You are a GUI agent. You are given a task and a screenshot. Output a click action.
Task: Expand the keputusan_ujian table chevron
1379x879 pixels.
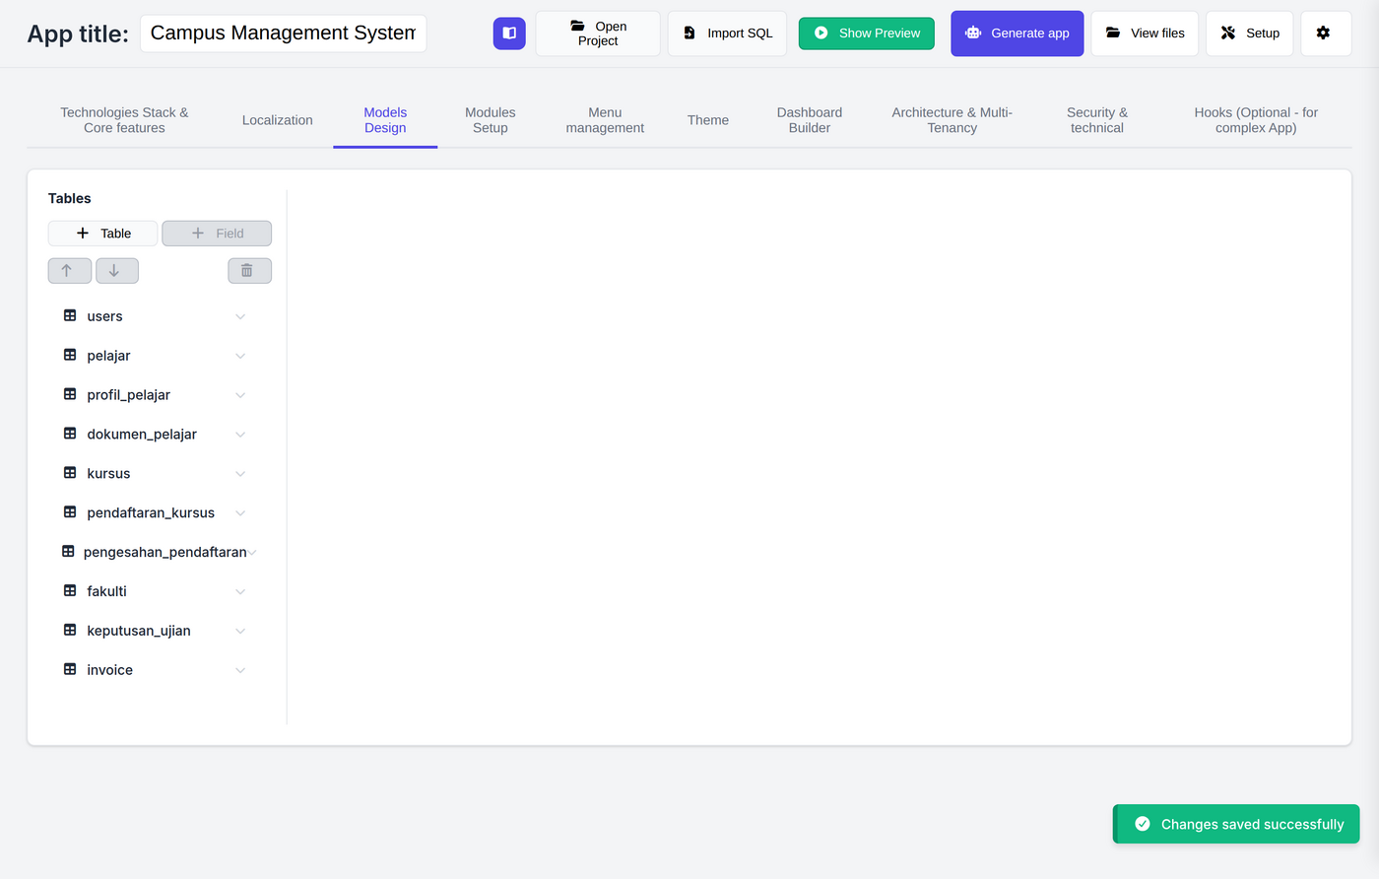(240, 631)
